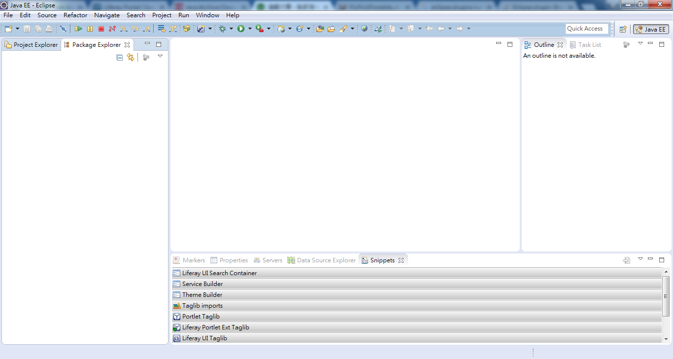Screen dimensions: 673x359
Task: Open the Window menu
Action: [x=207, y=15]
